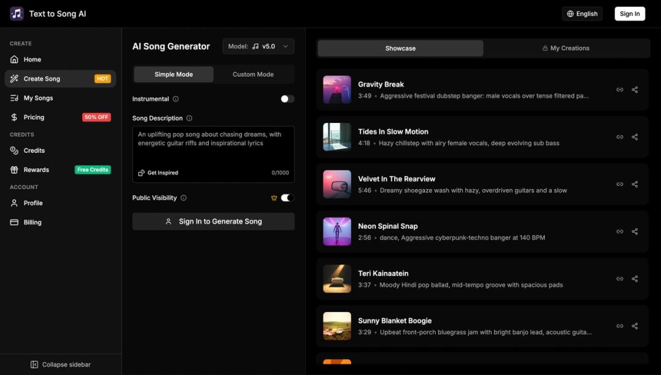Screen dimensions: 661x375
Task: Open Billing in the sidebar
Action: click(x=60, y=222)
